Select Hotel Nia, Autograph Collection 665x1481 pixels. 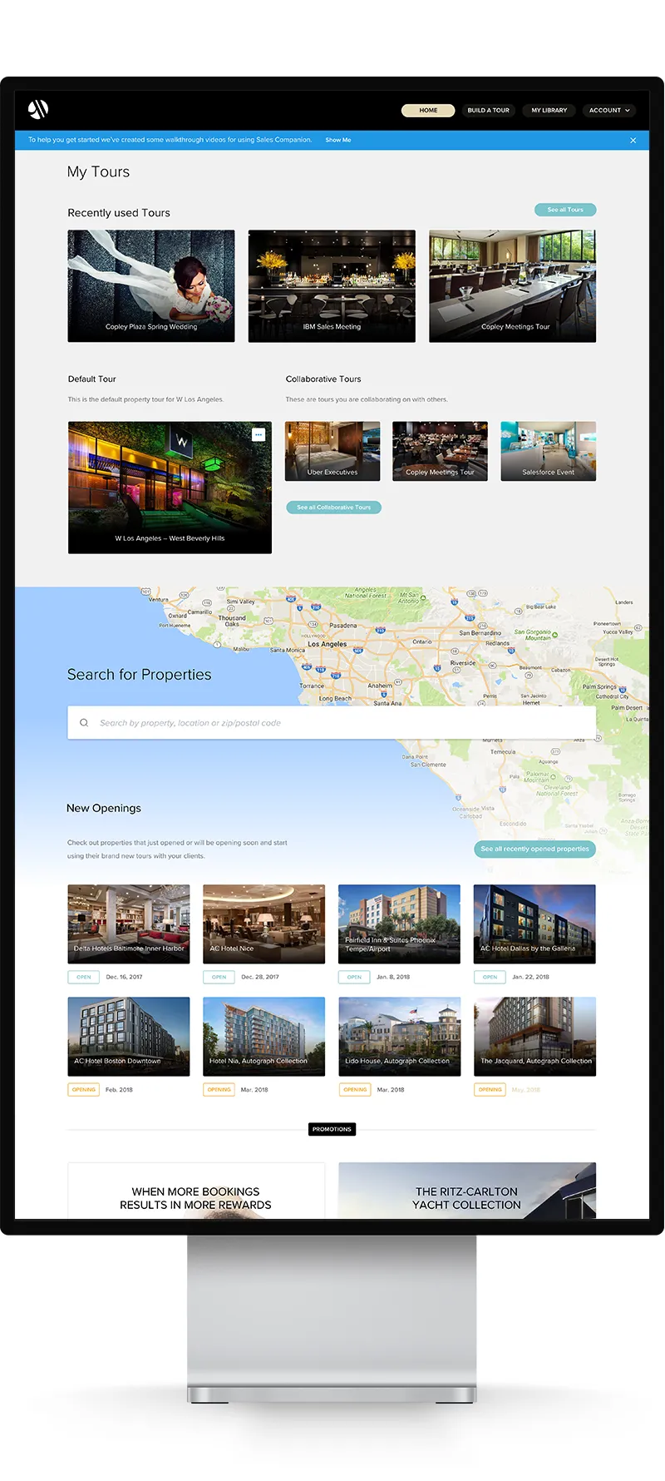coord(264,1036)
